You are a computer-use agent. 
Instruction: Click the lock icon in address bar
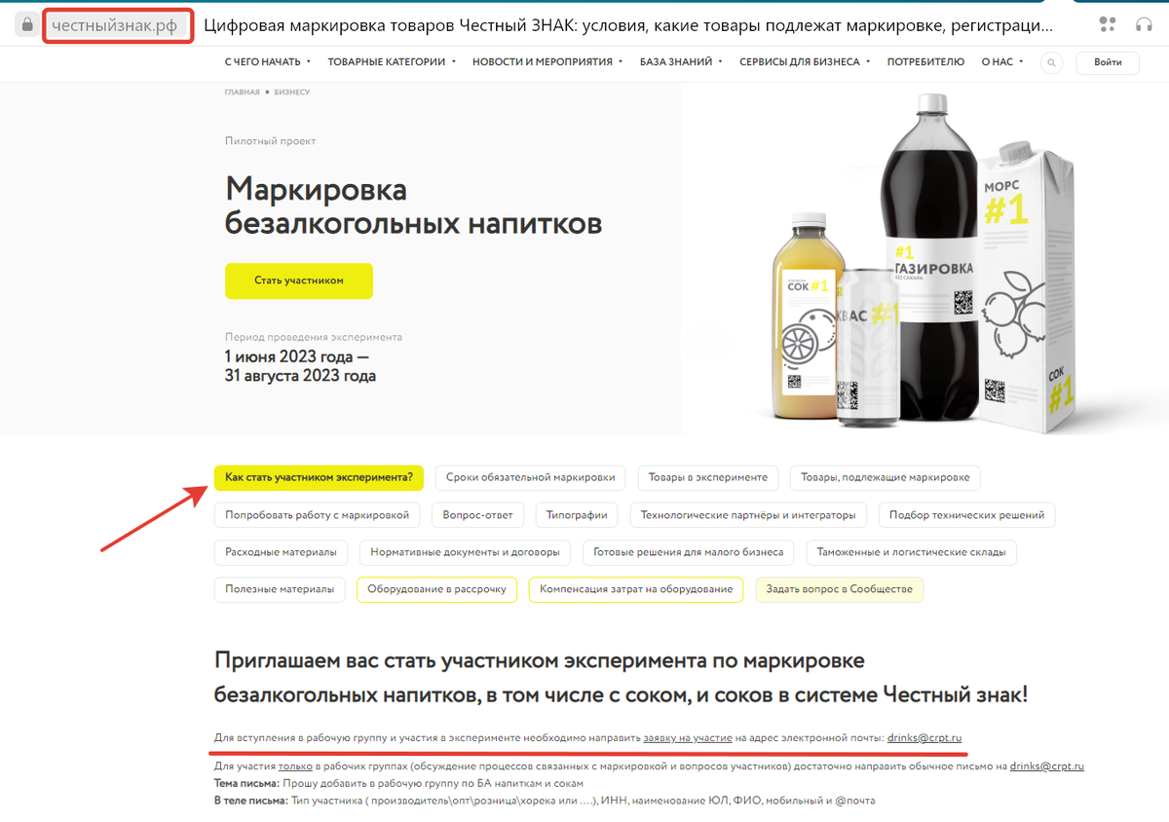27,25
